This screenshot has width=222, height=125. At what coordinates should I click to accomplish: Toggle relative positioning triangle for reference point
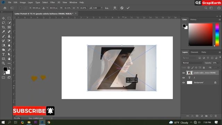[43, 8]
